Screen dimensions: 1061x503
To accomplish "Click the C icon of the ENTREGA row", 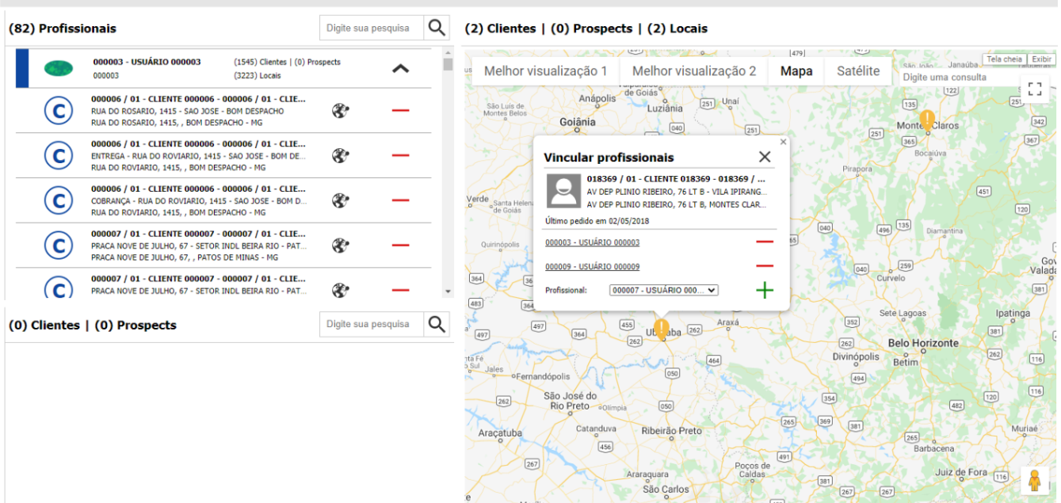I will pyautogui.click(x=58, y=156).
